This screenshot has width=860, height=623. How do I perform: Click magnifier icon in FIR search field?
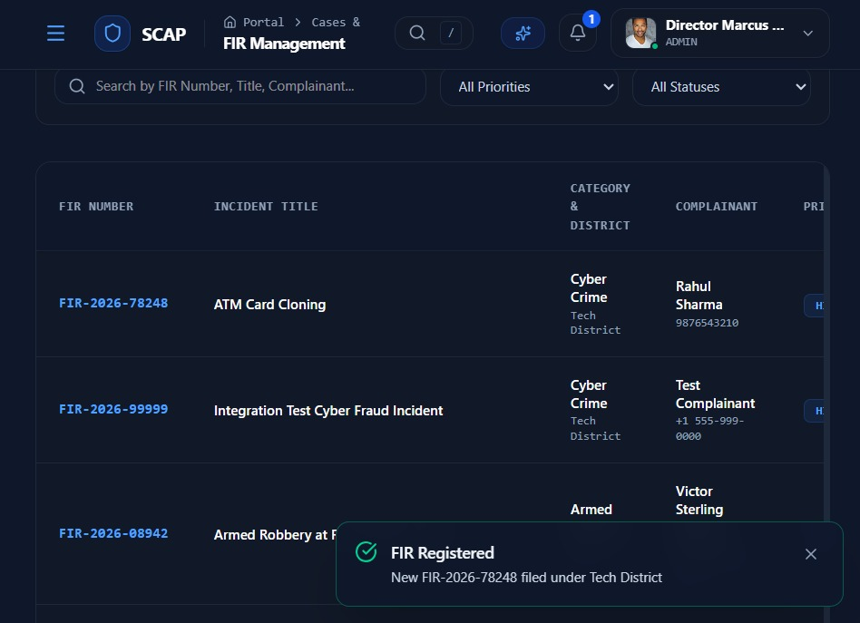click(77, 86)
